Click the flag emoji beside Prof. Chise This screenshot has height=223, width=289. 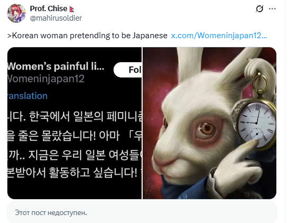[x=72, y=9]
